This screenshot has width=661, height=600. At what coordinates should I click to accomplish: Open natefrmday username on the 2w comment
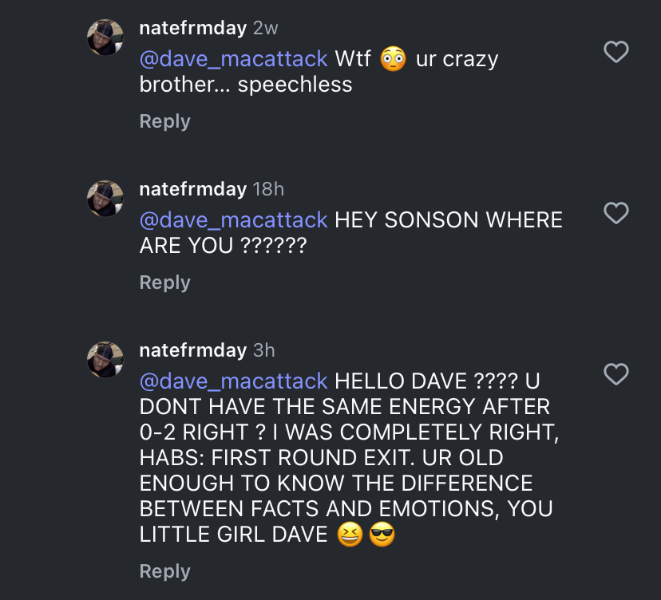coord(192,29)
